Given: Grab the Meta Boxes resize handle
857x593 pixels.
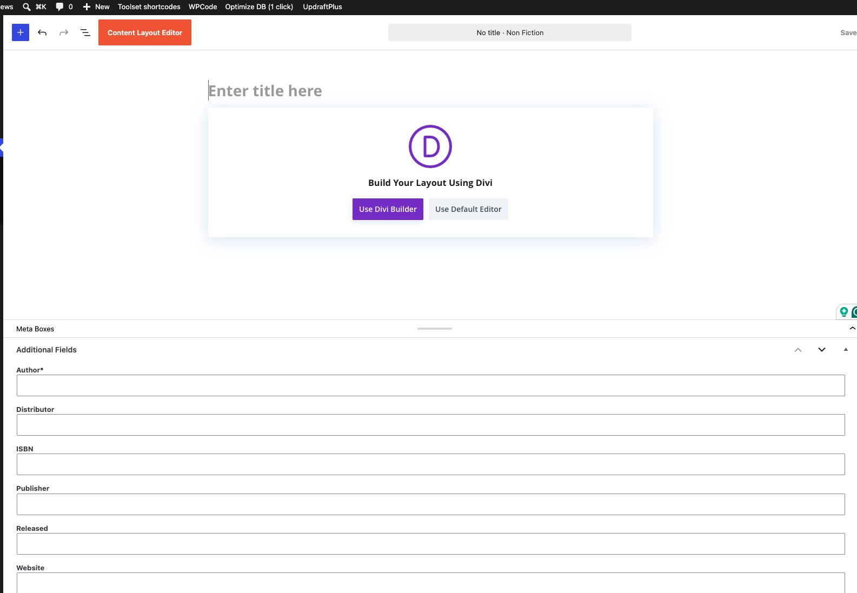Looking at the screenshot, I should coord(435,329).
